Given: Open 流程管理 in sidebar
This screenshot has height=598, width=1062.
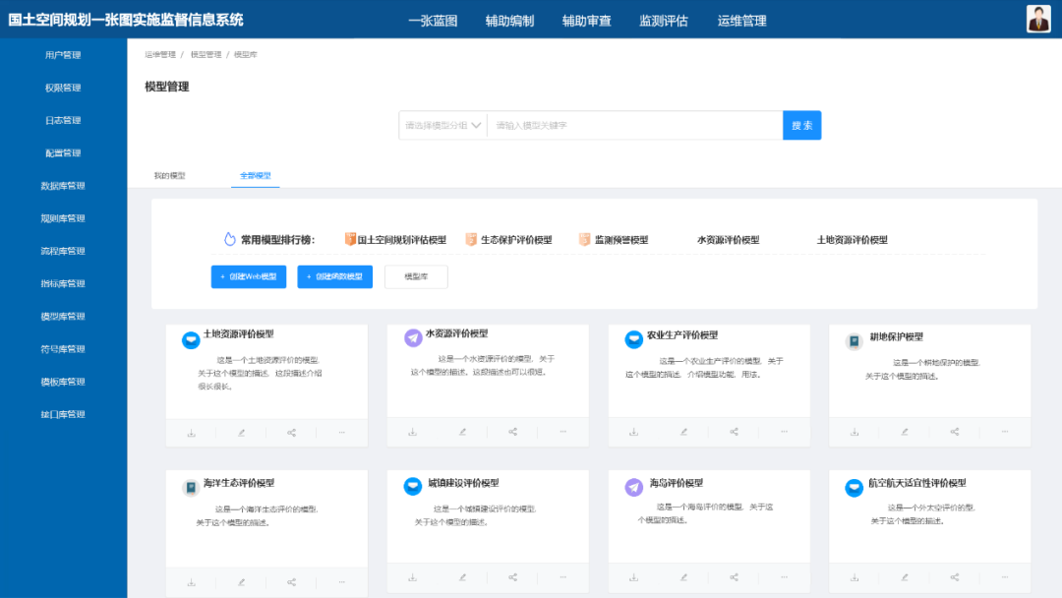Looking at the screenshot, I should [x=63, y=251].
